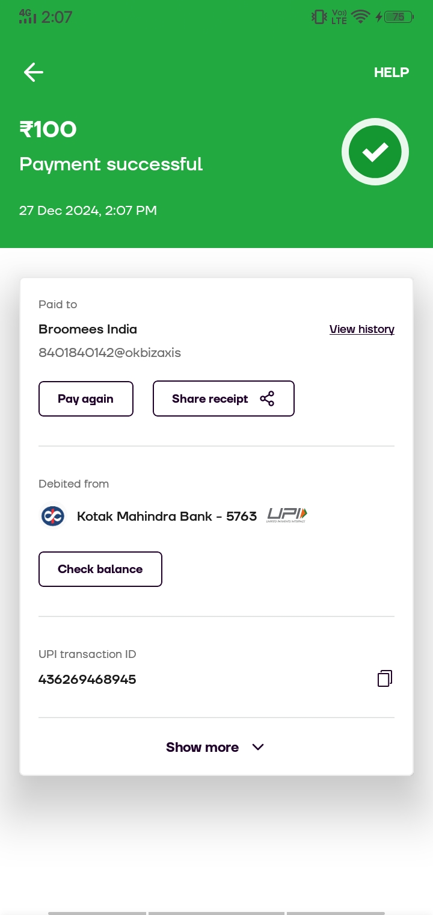Tap the Kotak Mahindra Bank logo
The image size is (433, 915).
coord(53,516)
